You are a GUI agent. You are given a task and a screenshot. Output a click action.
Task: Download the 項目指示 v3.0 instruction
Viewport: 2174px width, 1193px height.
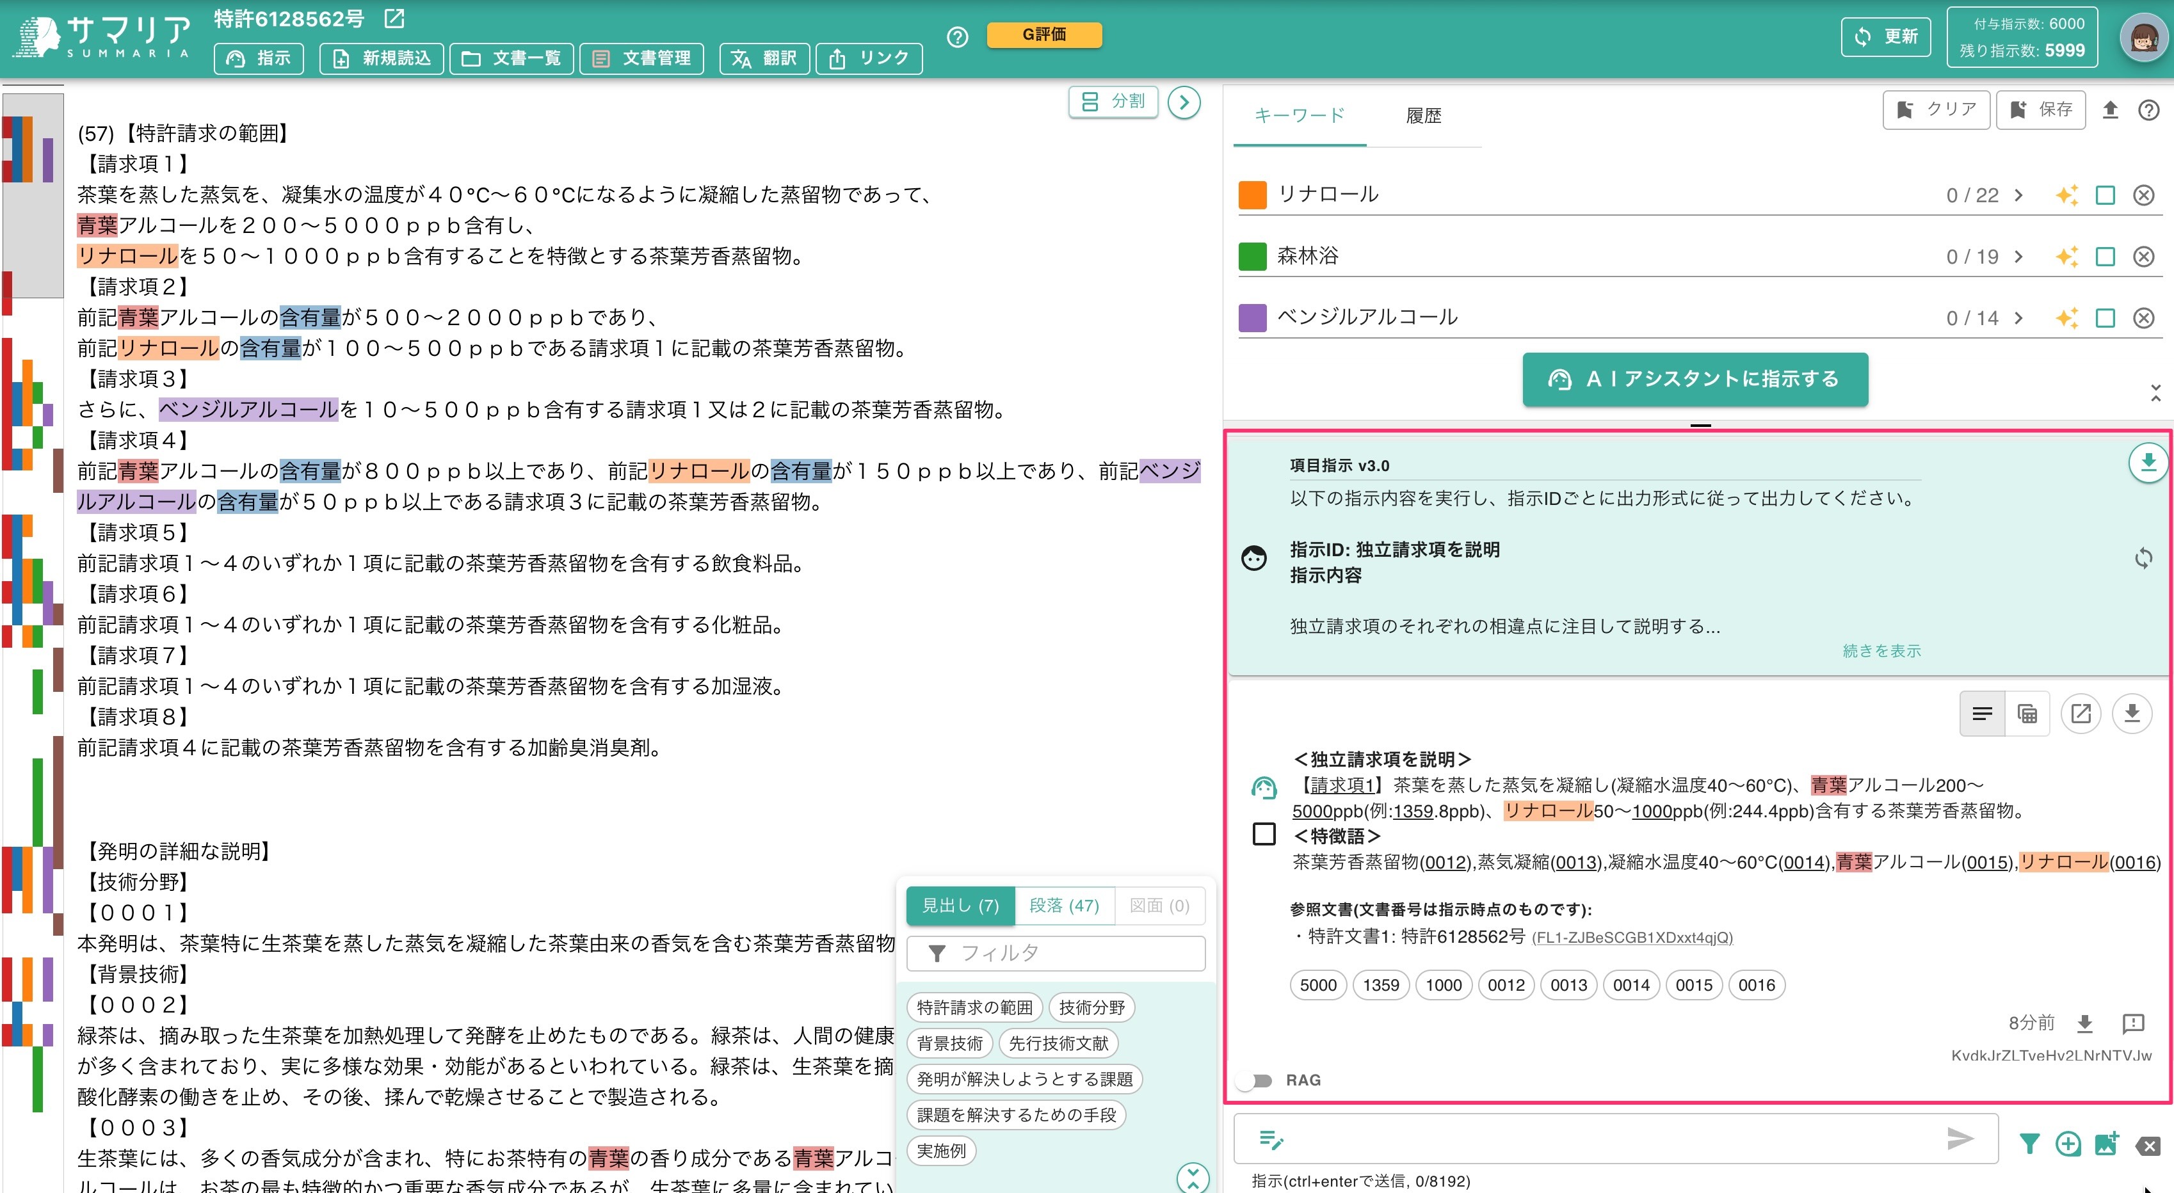2148,462
